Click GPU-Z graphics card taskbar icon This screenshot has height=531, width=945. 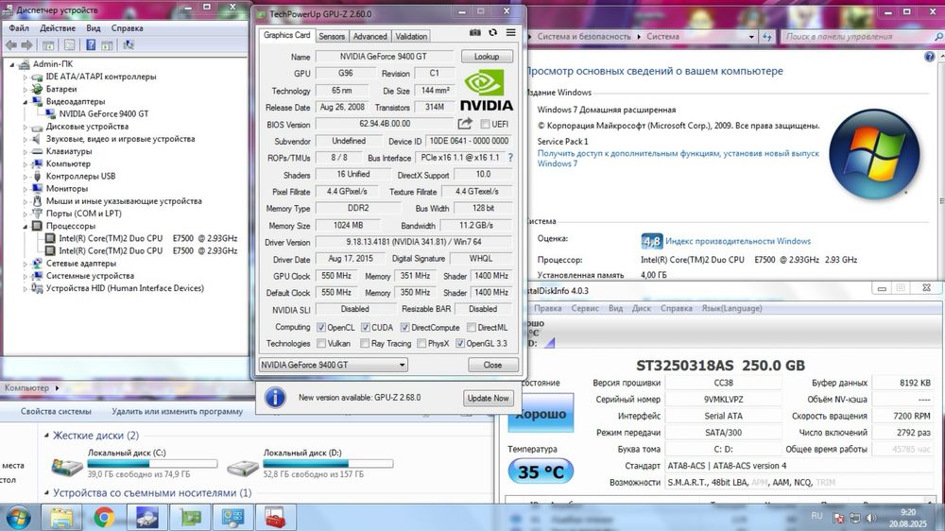191,517
